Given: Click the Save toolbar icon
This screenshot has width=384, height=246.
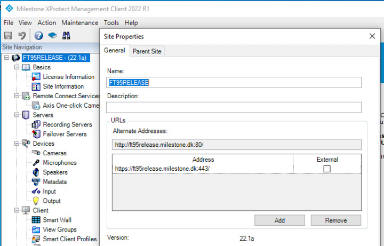Looking at the screenshot, I should [8, 36].
